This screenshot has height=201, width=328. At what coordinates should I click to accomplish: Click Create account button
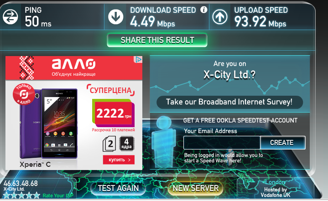pos(282,143)
